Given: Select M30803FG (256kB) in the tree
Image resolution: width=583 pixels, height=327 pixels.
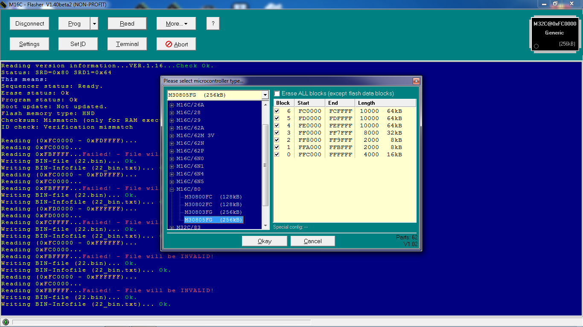Looking at the screenshot, I should coord(213,212).
